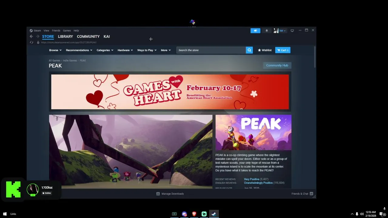Reload the store page
Screen dimensions: 388x218
[31, 42]
